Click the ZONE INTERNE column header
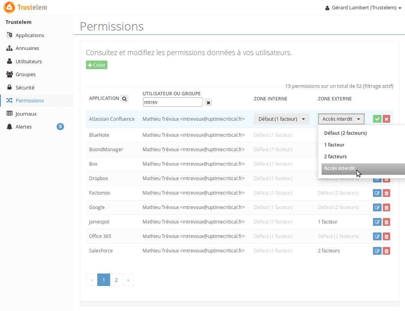Screen dimensions: 405x311 [x=270, y=99]
